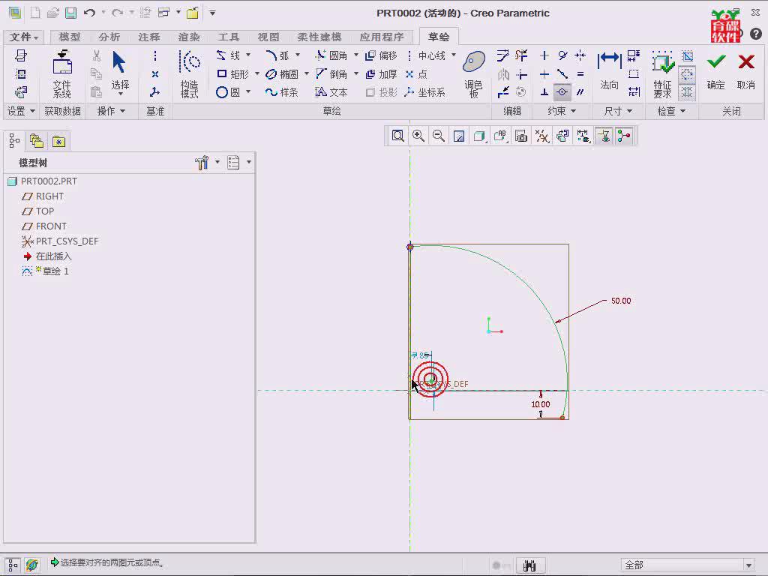The image size is (768, 576).
Task: Toggle overlapping geometry check
Action: click(687, 55)
